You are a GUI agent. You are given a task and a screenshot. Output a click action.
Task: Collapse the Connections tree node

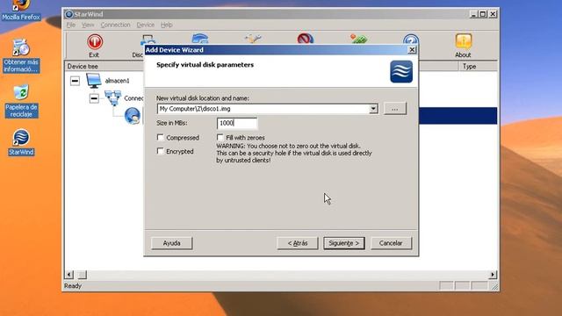tap(94, 98)
